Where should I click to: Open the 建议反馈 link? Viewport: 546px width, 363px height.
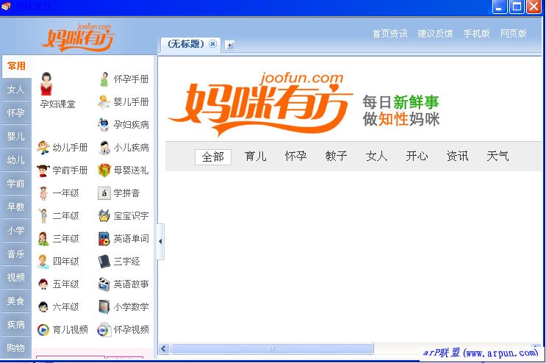[435, 34]
